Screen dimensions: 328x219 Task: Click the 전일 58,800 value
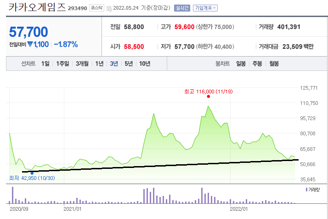click(134, 27)
